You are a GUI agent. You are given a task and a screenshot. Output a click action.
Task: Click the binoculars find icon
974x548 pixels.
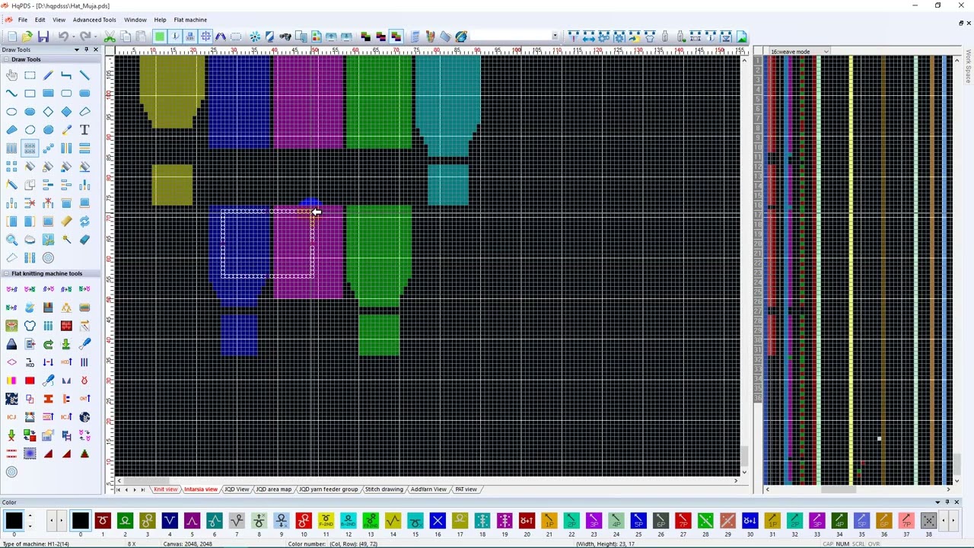coord(285,37)
